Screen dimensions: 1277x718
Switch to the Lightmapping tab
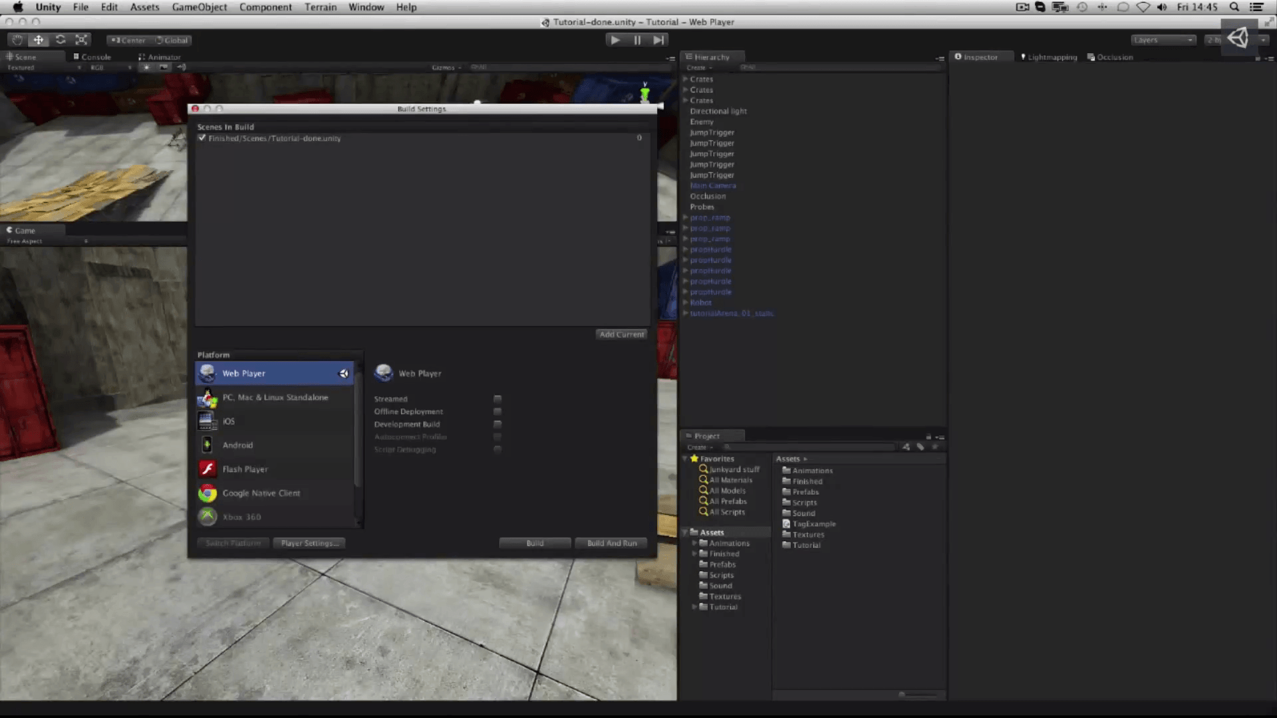tap(1049, 57)
